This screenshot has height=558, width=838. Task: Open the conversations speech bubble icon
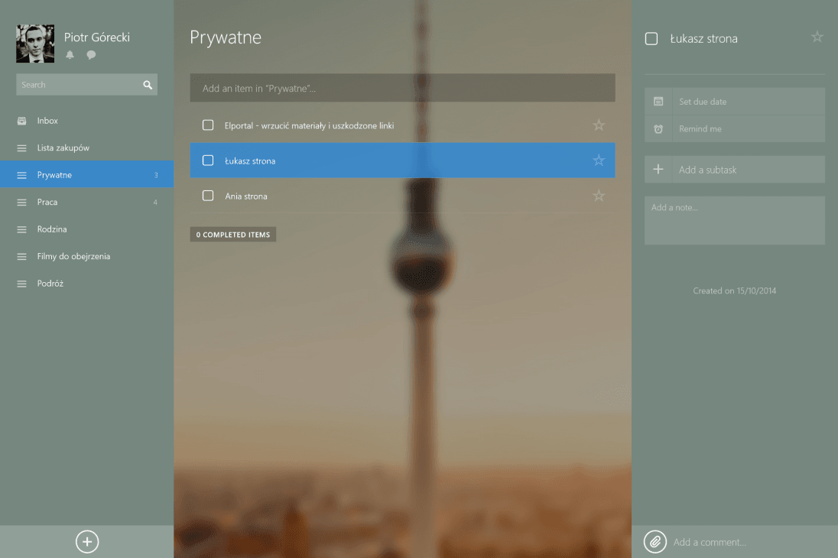(91, 55)
